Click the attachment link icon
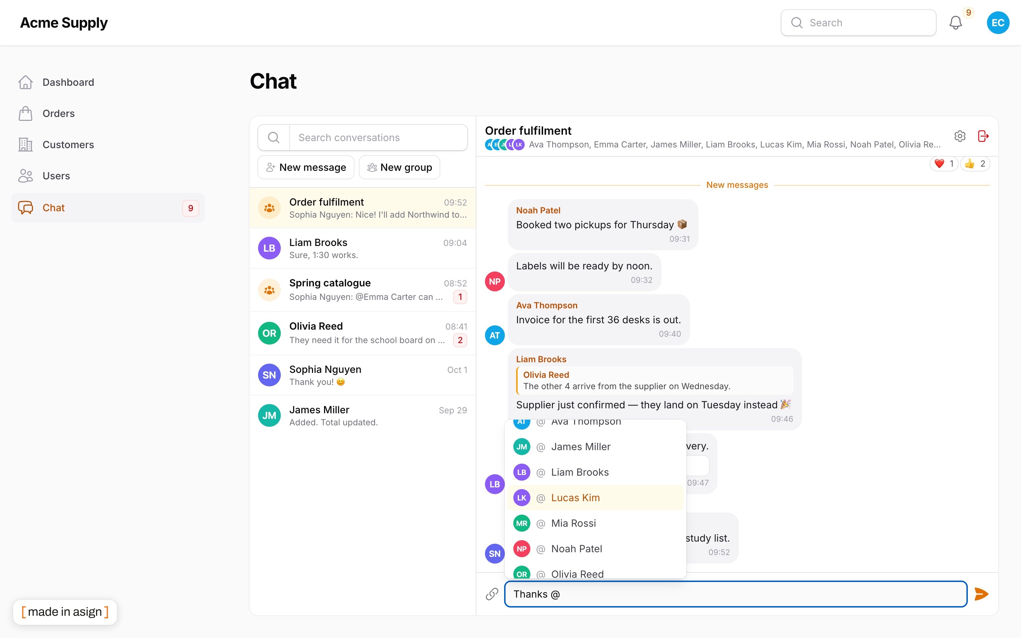 click(x=492, y=594)
